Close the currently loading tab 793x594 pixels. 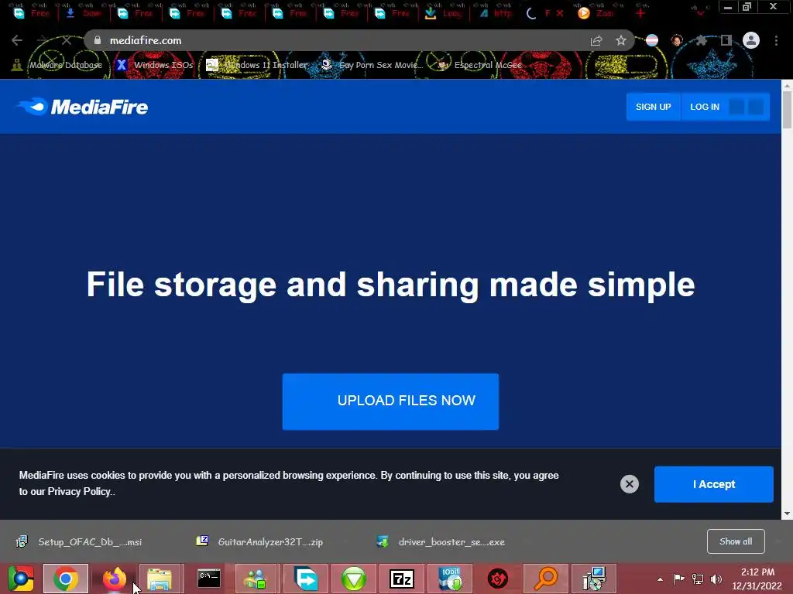click(x=560, y=13)
